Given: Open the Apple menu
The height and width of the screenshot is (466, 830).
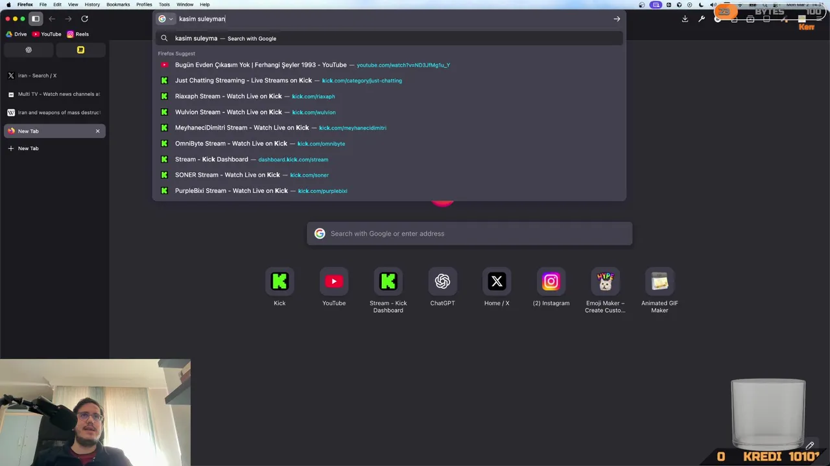Looking at the screenshot, I should 8,5.
